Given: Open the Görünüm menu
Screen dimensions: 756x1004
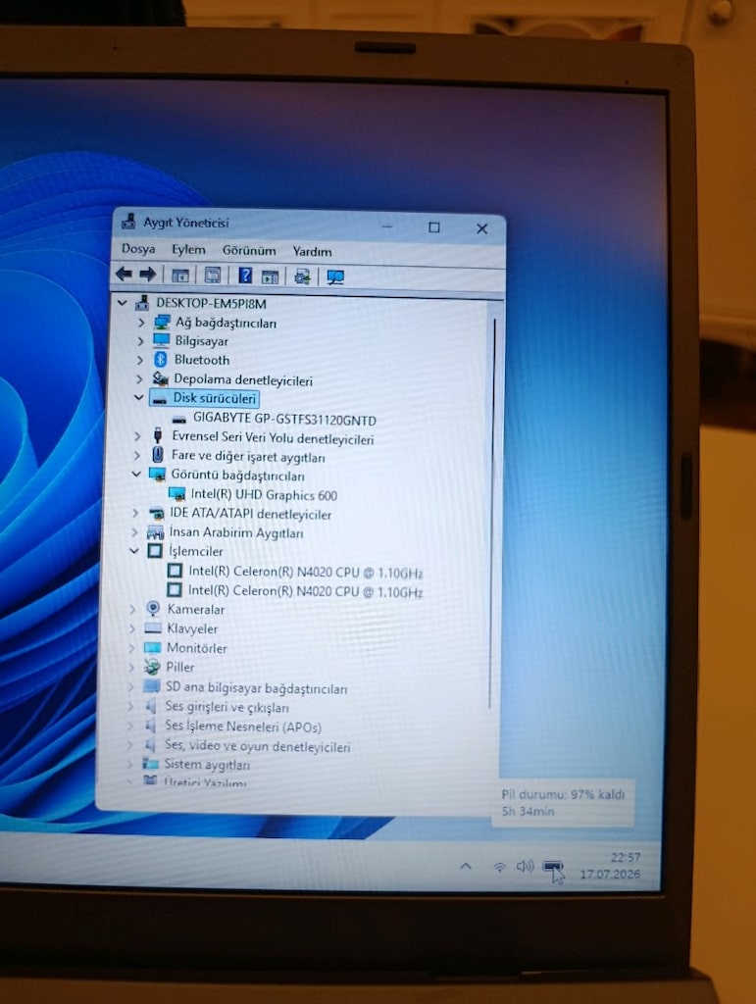Looking at the screenshot, I should pos(249,250).
